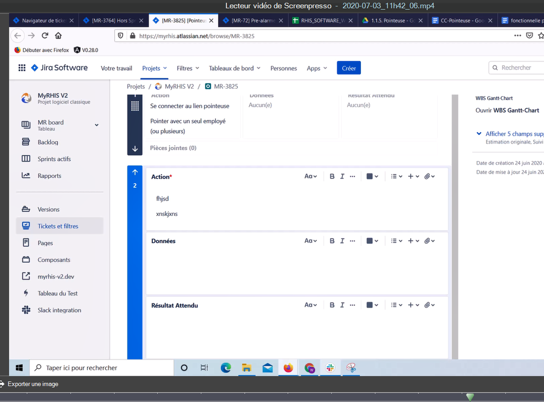Image resolution: width=544 pixels, height=402 pixels.
Task: Open the Tableaux de bord menu
Action: tap(234, 68)
